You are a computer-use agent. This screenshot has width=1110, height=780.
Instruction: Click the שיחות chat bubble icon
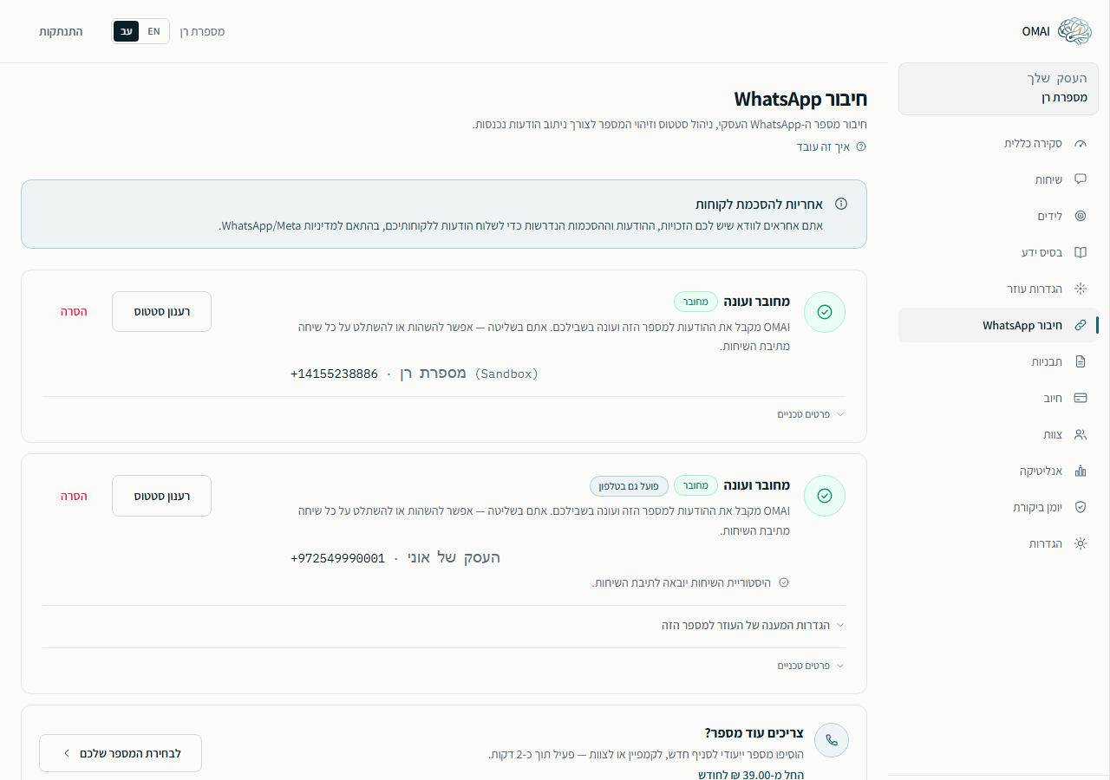[1080, 179]
